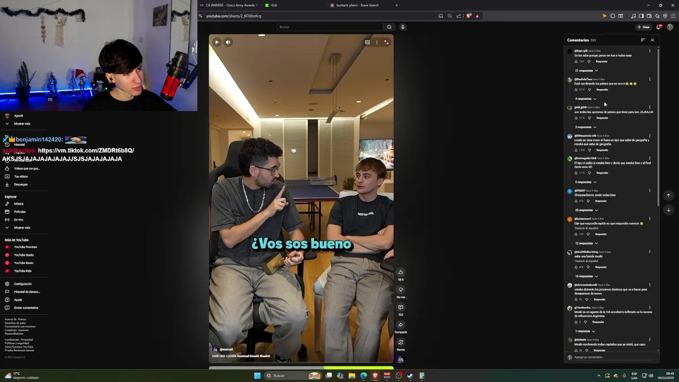
Task: Open Películas in sidebar
Action: (x=20, y=212)
